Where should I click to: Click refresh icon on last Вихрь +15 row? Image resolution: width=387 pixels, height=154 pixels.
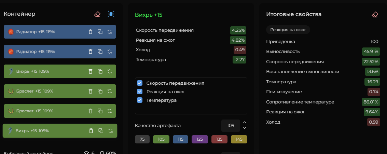[111, 131]
